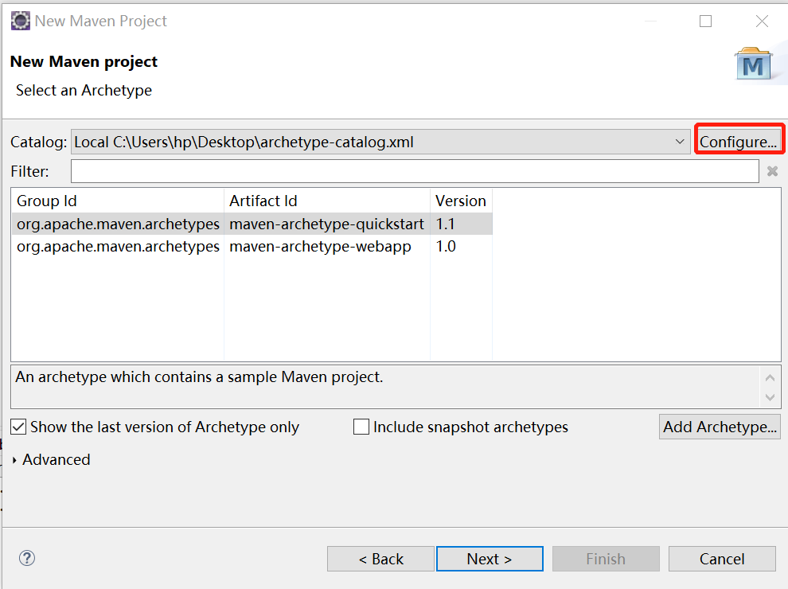
Task: Clear the filter with the X icon
Action: pos(772,171)
